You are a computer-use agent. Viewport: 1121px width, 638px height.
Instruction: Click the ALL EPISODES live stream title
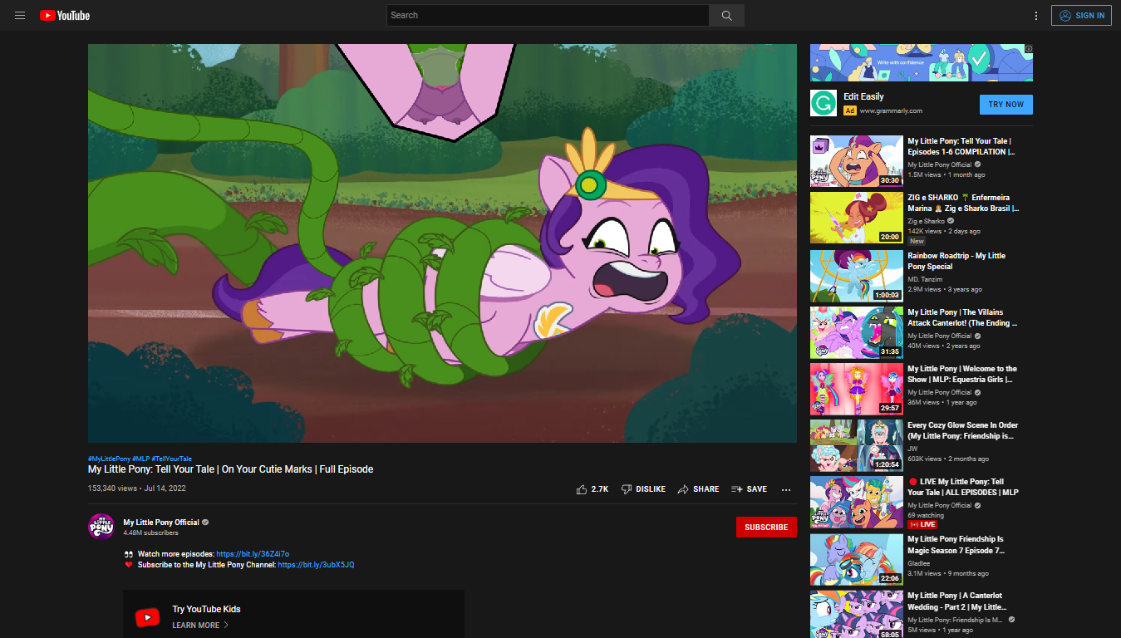coord(963,487)
